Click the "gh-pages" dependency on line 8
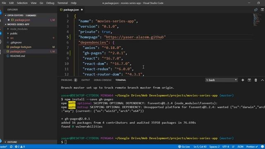The height and width of the screenshot is (149, 265). click(x=93, y=53)
